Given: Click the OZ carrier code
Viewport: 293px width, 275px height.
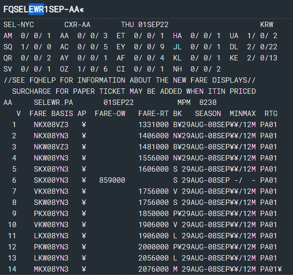Looking at the screenshot, I should (64, 69).
